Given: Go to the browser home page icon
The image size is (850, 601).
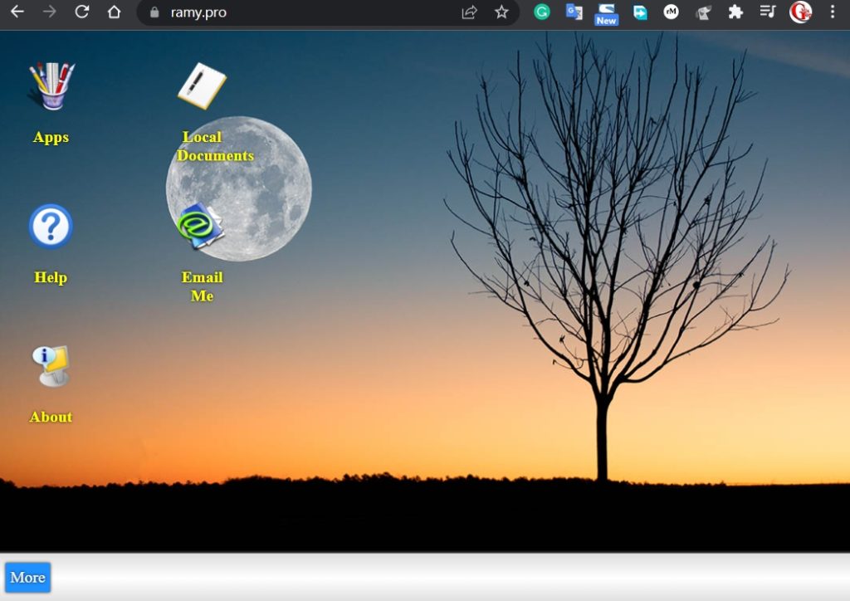Looking at the screenshot, I should (114, 12).
